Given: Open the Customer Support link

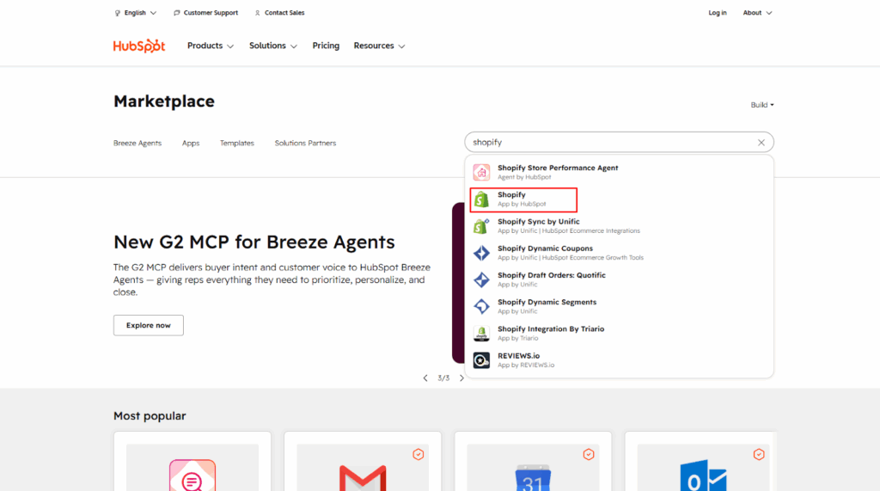Looking at the screenshot, I should (205, 13).
